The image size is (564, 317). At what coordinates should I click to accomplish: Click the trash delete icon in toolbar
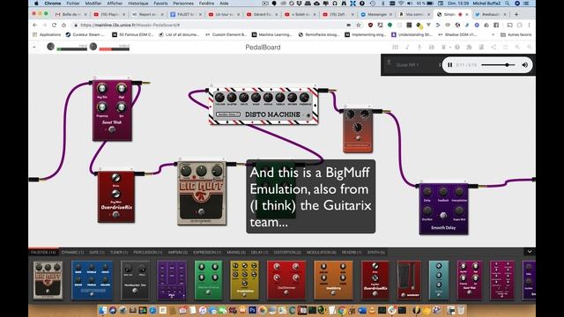click(x=443, y=47)
